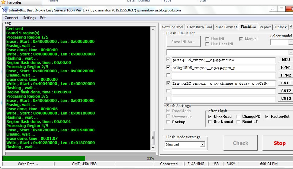Toggle the Manual checkbox
Image resolution: width=293 pixels, height=169 pixels.
point(241,39)
